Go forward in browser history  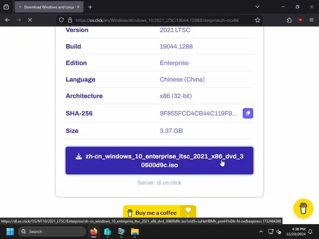click(19, 20)
